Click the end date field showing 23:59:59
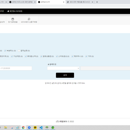 (x=16, y=68)
